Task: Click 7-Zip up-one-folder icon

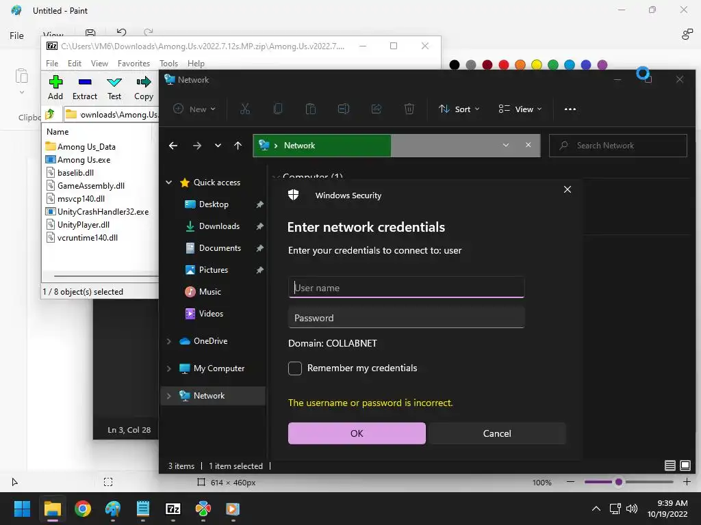Action: click(50, 114)
